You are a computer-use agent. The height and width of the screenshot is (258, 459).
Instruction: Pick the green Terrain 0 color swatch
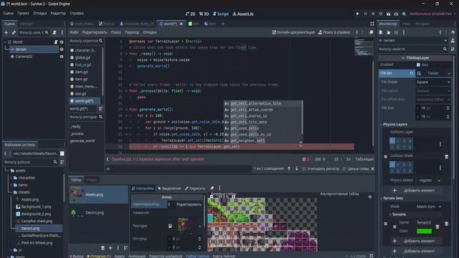(424, 231)
